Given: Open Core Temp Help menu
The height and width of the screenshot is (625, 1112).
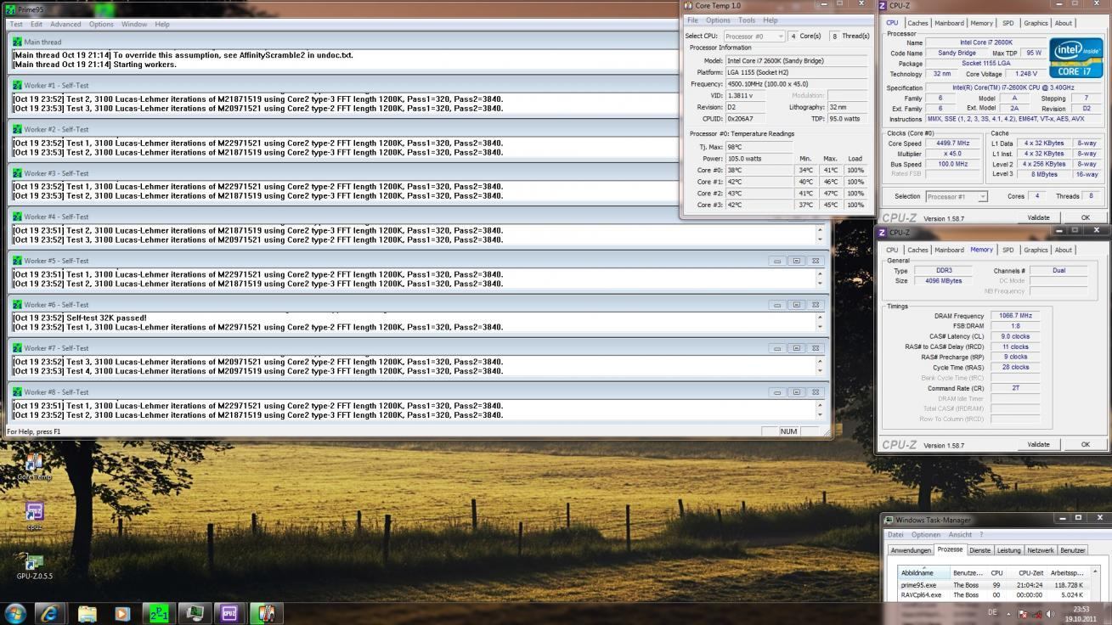Looking at the screenshot, I should [x=770, y=20].
